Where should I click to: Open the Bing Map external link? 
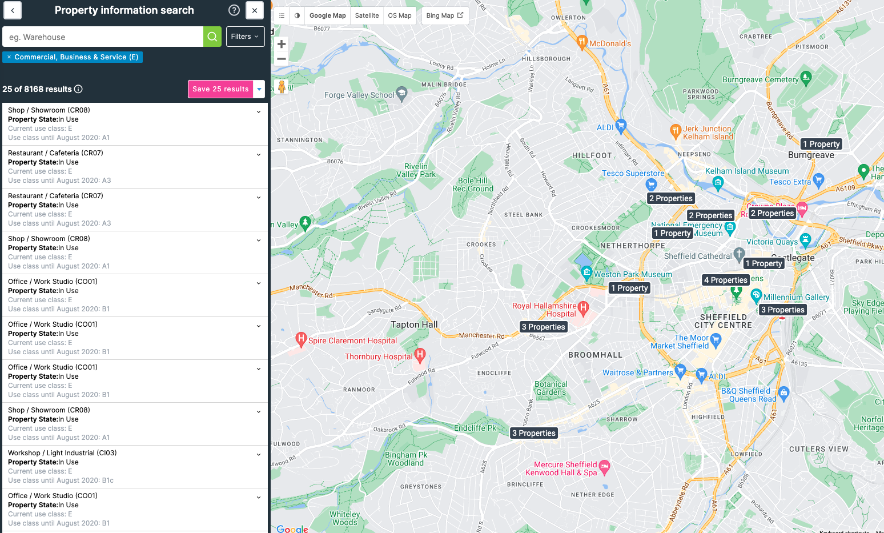[445, 15]
